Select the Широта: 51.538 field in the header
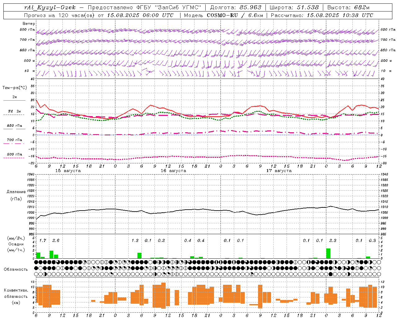Image resolution: width=397 pixels, height=318 pixels. (x=294, y=7)
